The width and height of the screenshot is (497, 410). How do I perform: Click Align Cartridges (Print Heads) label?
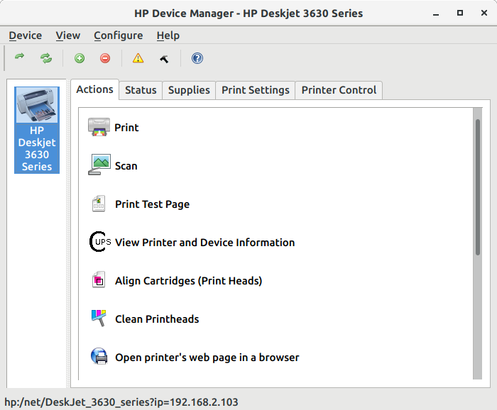189,281
